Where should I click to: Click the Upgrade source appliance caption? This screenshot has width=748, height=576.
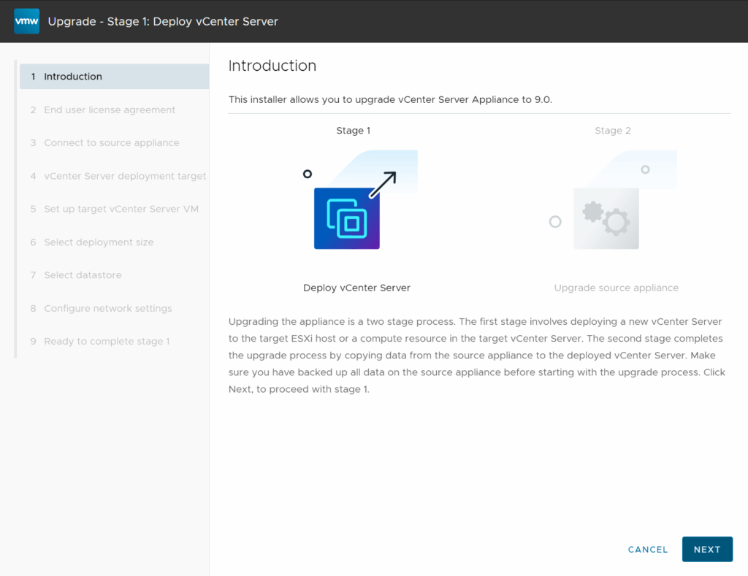(617, 288)
